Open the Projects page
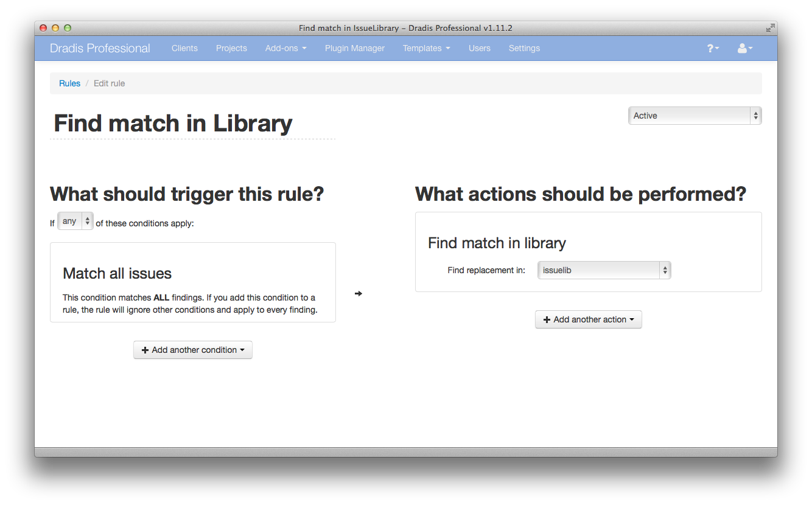Screen dimensions: 812x505 click(x=231, y=48)
